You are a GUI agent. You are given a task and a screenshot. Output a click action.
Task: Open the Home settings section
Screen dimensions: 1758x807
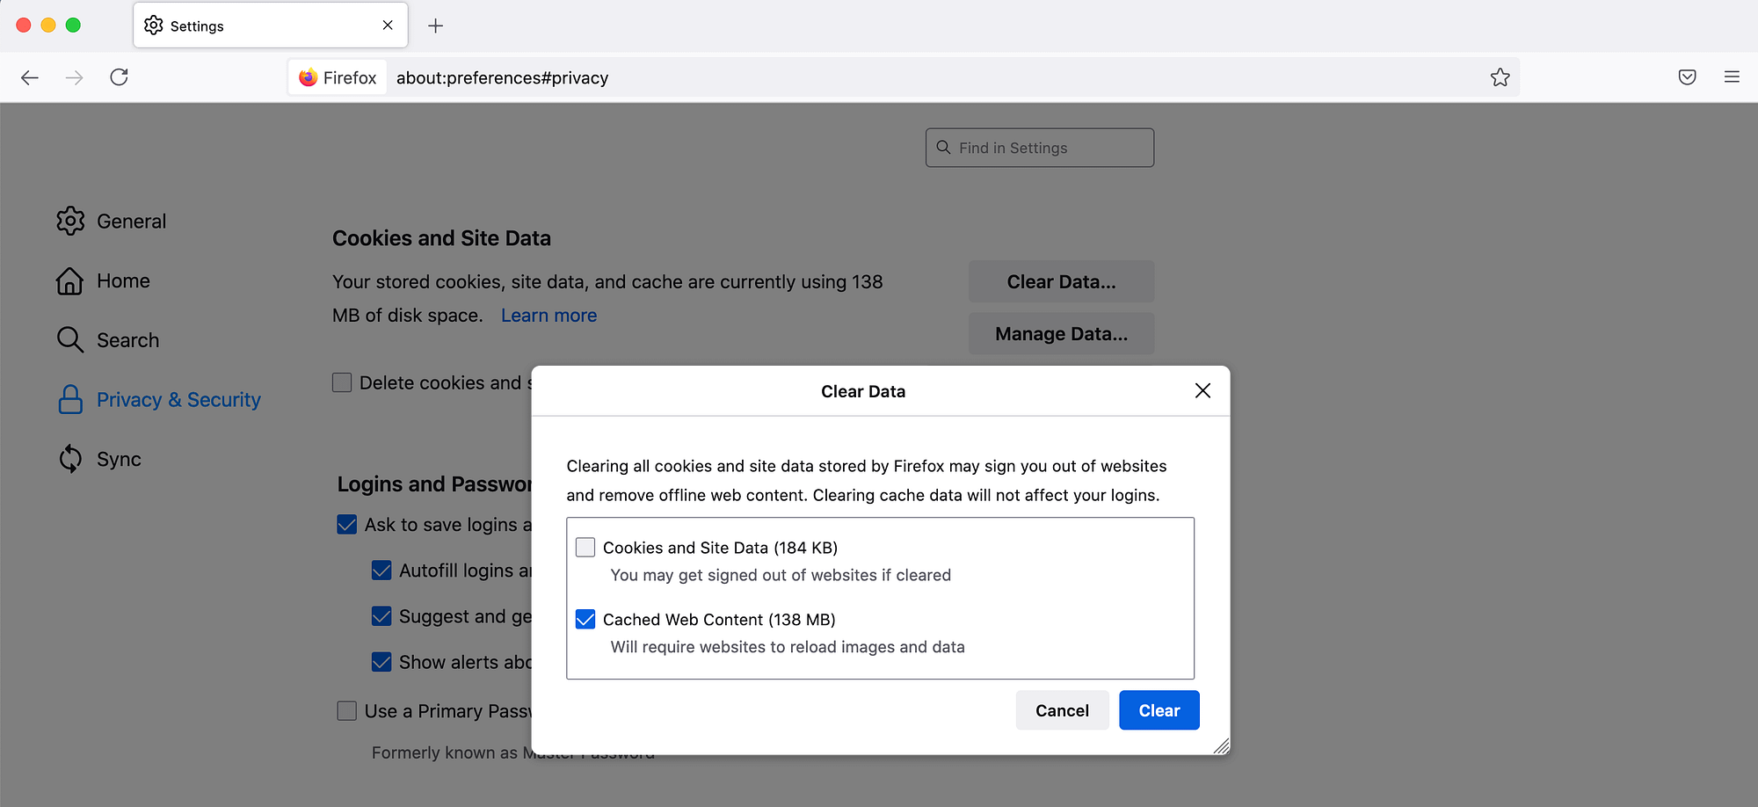point(123,280)
